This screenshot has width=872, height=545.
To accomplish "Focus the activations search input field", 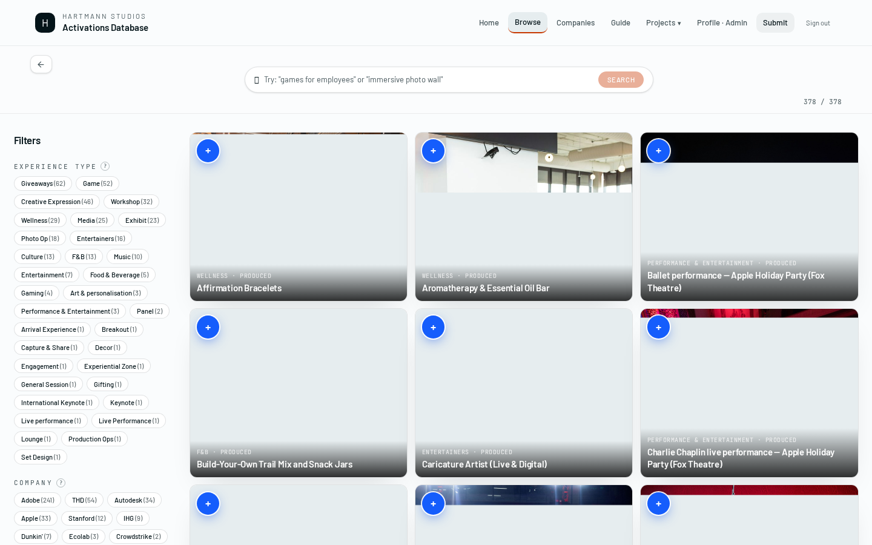I will click(x=427, y=80).
